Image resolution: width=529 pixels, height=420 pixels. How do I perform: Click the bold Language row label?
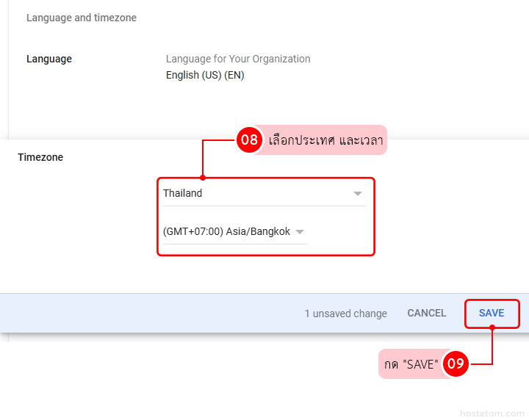click(x=49, y=59)
